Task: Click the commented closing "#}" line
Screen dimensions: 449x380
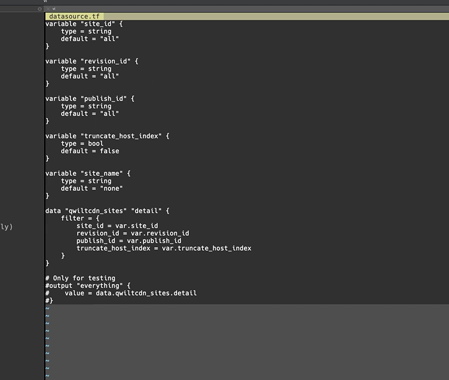Action: 49,300
